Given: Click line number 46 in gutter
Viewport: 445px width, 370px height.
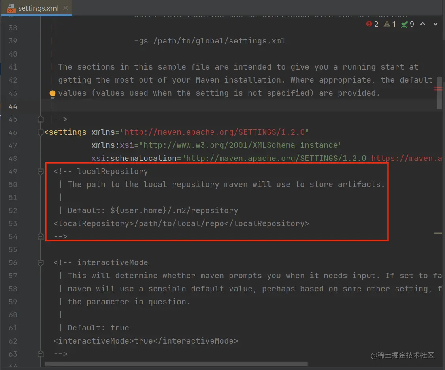Looking at the screenshot, I should pos(13,132).
